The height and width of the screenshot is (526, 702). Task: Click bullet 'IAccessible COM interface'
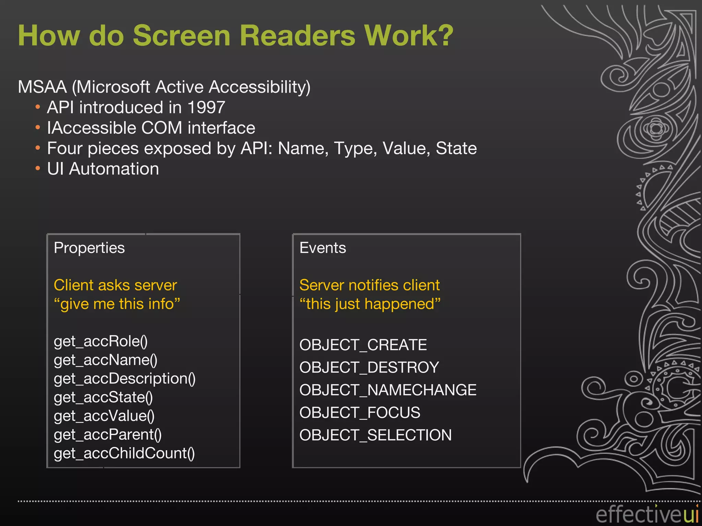151,128
